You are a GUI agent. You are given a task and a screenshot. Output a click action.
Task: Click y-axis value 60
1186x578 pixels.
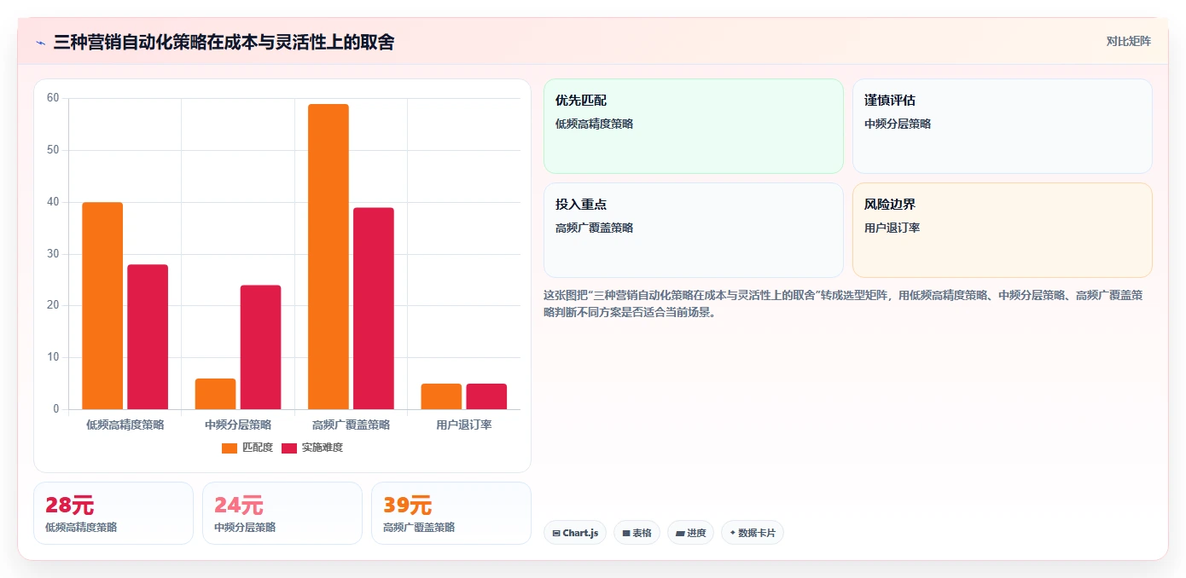click(x=53, y=98)
